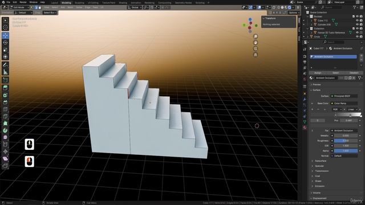This screenshot has height=205, width=365.
Task: Open Global transform orientation dropdown
Action: click(x=135, y=7)
